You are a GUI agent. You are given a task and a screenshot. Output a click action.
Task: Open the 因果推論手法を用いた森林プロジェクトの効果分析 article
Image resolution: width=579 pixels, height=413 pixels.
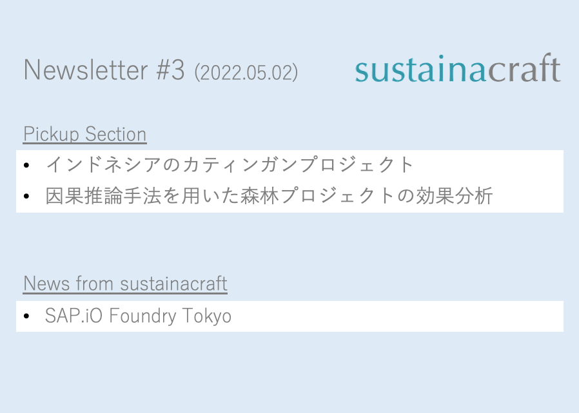click(269, 196)
